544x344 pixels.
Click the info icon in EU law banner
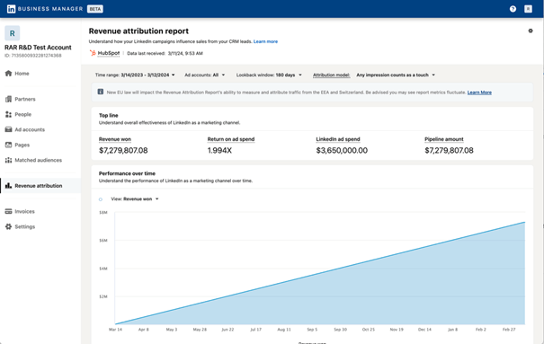click(x=101, y=92)
